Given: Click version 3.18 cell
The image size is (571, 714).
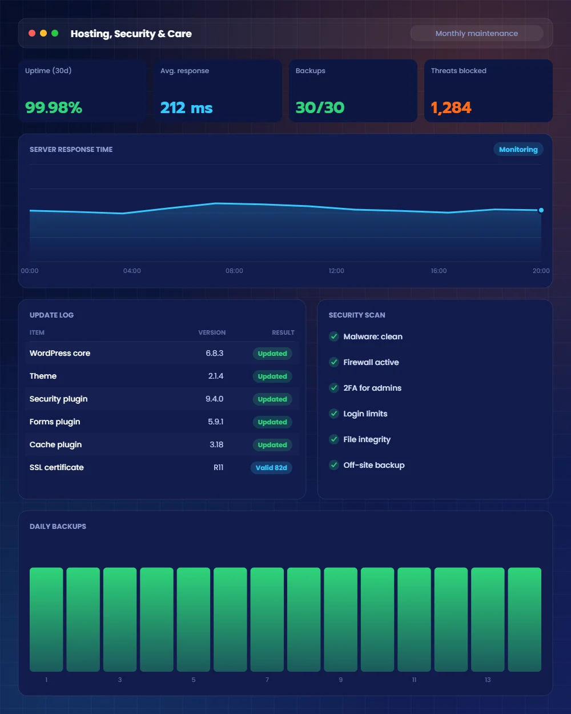Looking at the screenshot, I should [x=216, y=444].
